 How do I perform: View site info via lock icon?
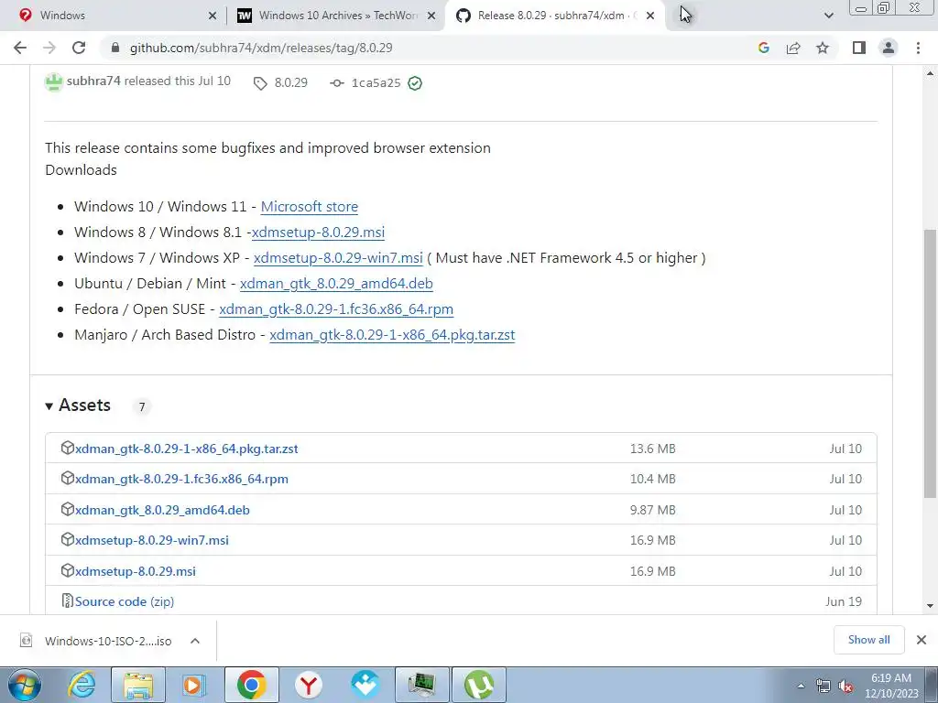[115, 48]
